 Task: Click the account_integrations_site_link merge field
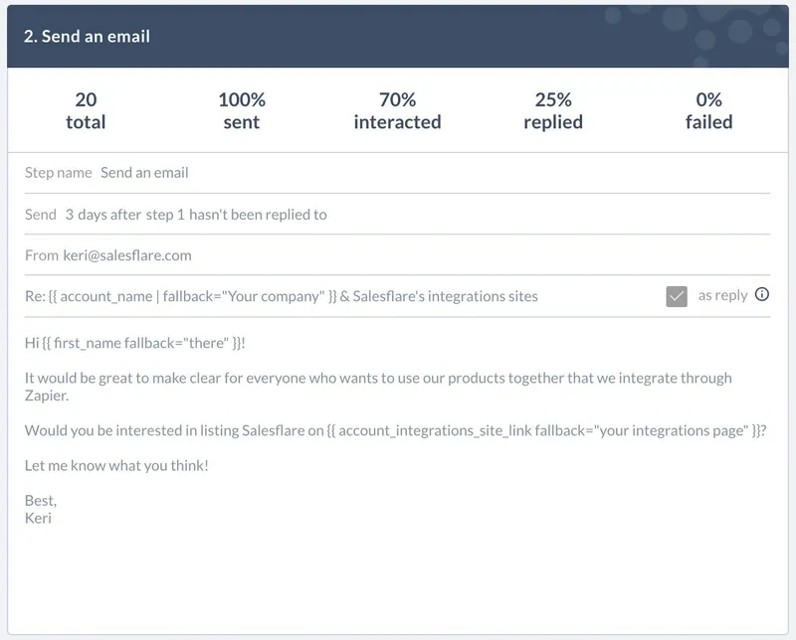542,430
